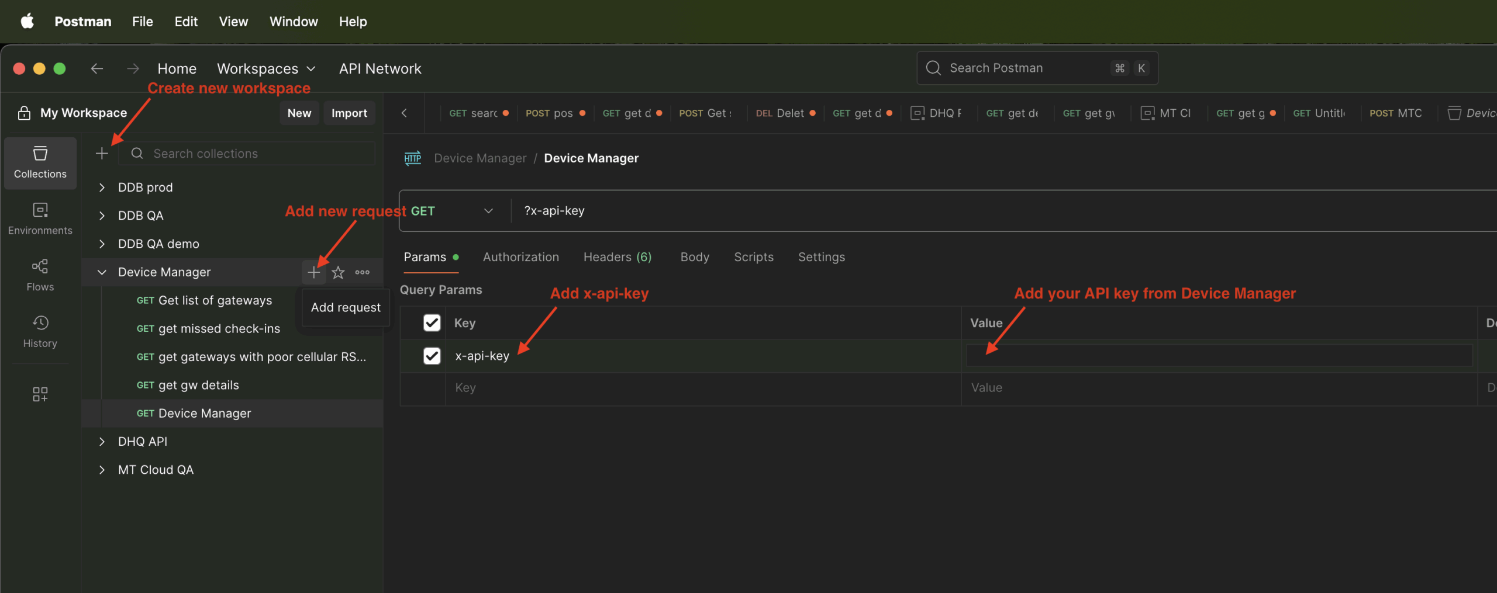
Task: Open the Postman app menu
Action: [x=83, y=22]
